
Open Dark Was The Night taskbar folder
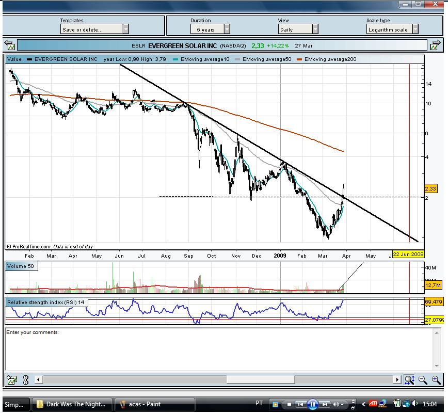[72, 404]
